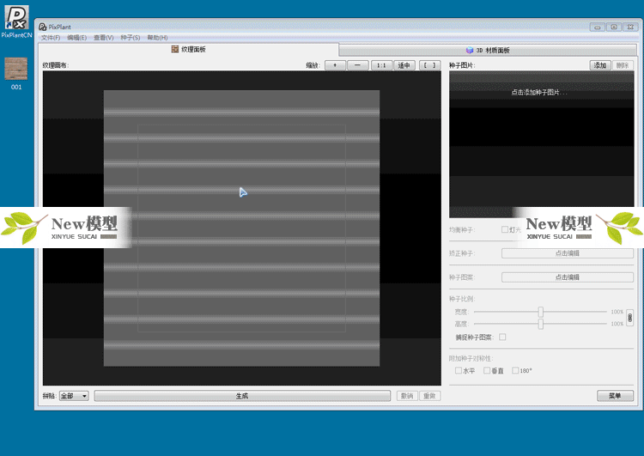
Task: Open the 拼贴 tiling dropdown
Action: [x=74, y=396]
